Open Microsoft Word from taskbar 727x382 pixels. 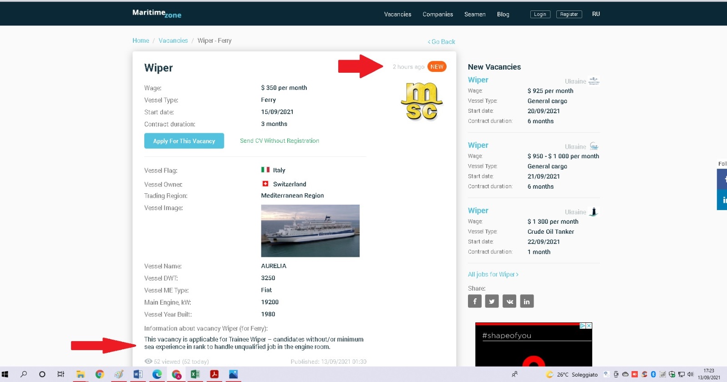tap(137, 374)
